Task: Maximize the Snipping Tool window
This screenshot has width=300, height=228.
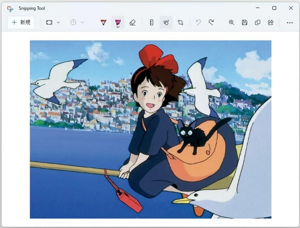Action: (274, 8)
